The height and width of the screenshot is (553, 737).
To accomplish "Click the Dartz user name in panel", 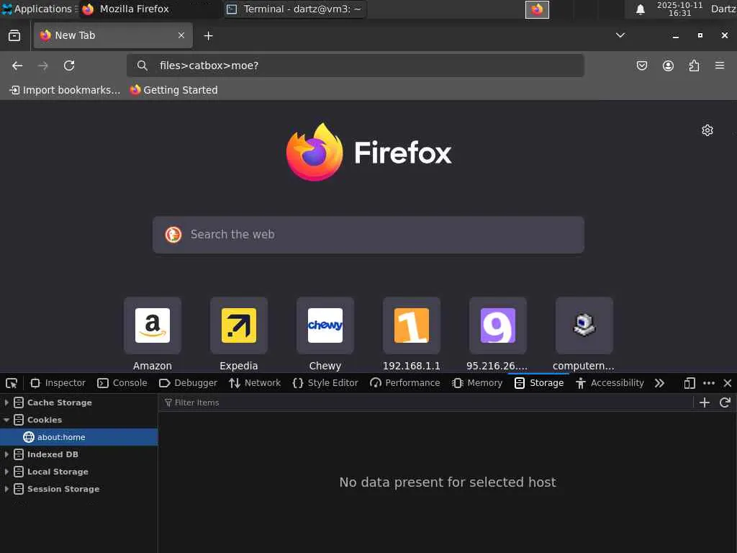I will point(723,9).
